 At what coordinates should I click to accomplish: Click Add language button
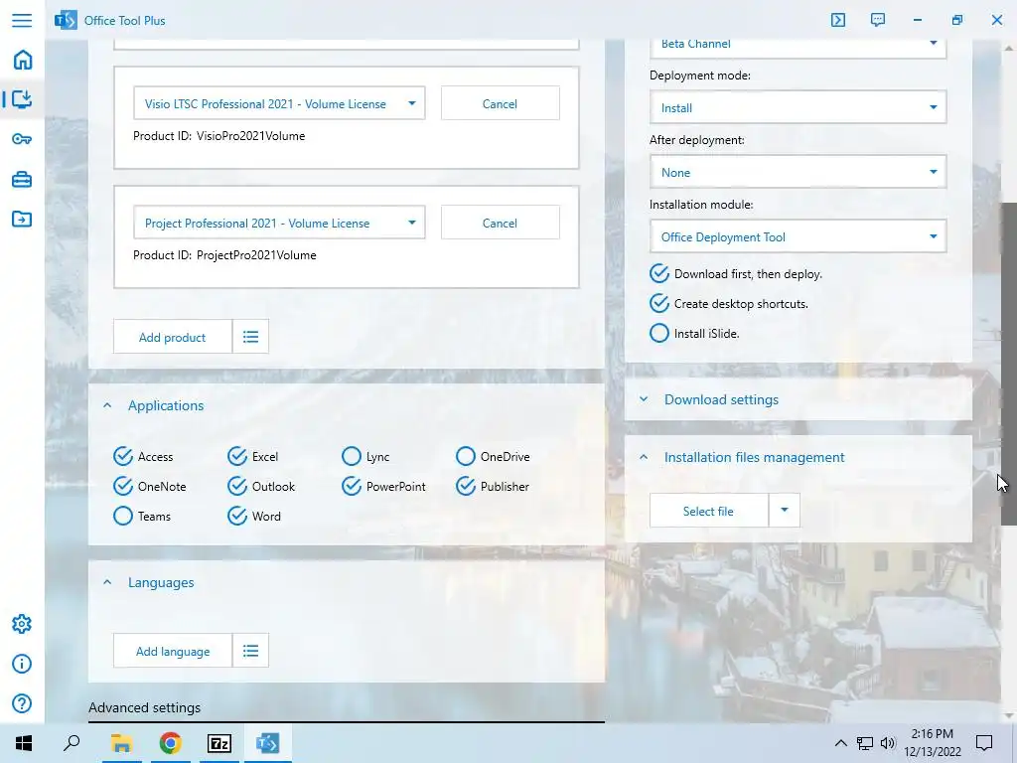tap(173, 650)
